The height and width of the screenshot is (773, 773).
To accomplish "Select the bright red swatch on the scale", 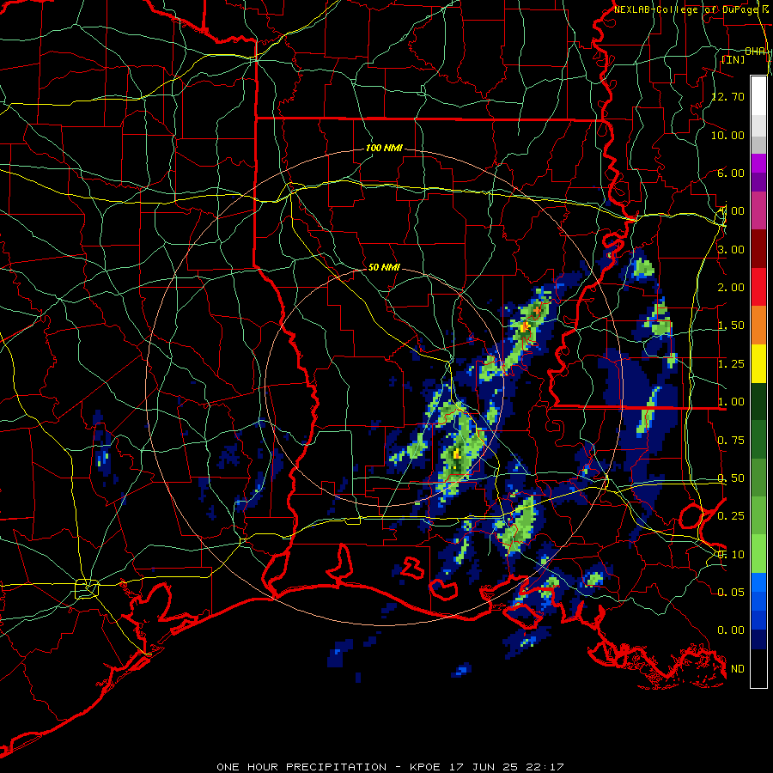I will 758,288.
